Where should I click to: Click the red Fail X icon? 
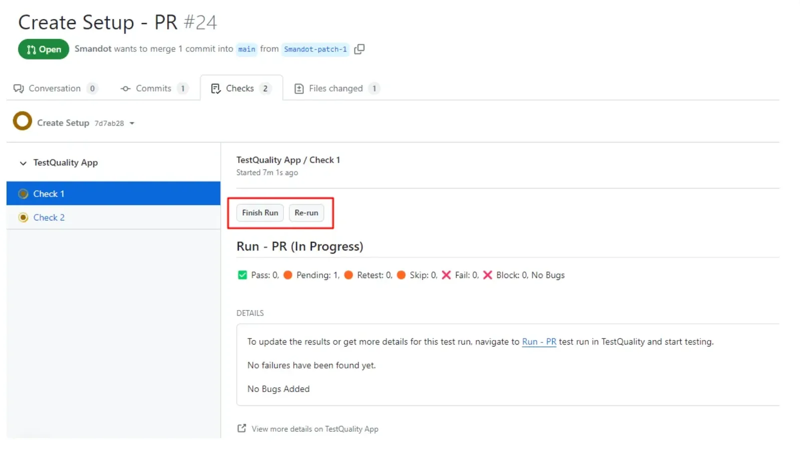[447, 275]
